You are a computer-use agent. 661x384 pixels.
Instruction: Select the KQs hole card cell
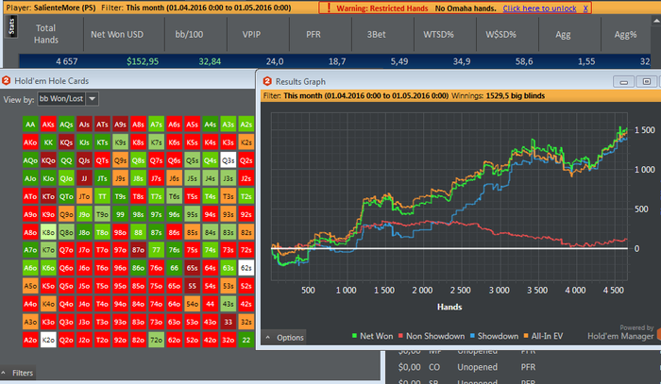66,142
